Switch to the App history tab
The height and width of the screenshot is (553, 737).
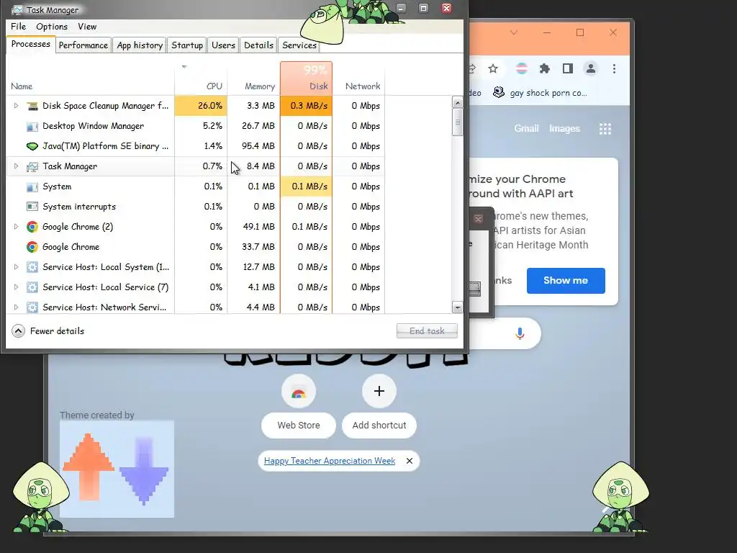[x=140, y=45]
